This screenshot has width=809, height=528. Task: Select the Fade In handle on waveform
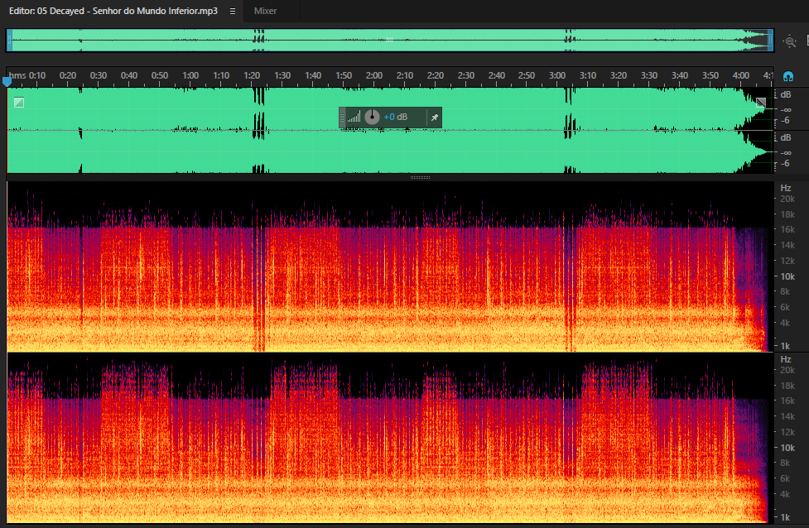click(x=19, y=103)
